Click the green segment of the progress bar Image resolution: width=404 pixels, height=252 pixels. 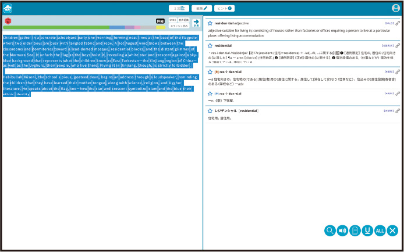[56, 27]
